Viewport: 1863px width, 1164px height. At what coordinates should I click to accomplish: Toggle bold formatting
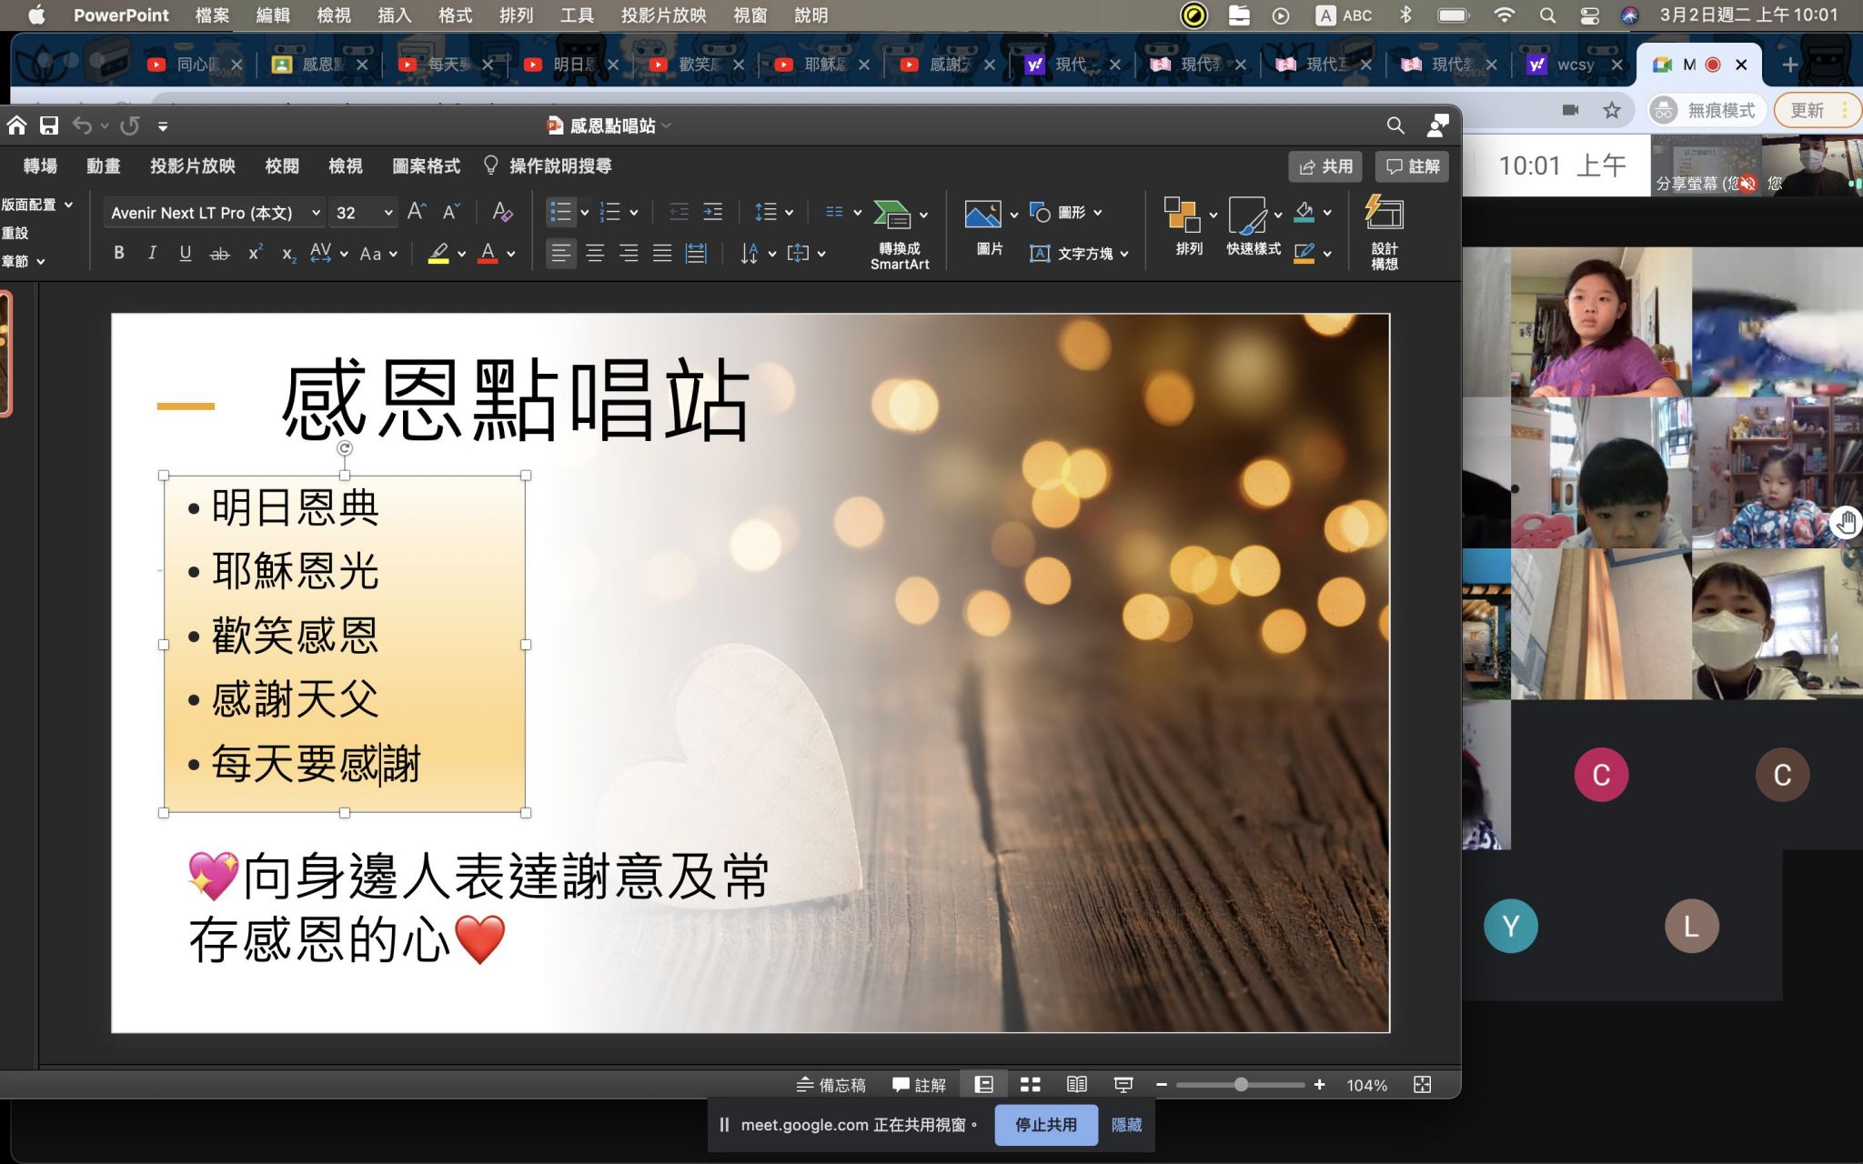[x=119, y=253]
